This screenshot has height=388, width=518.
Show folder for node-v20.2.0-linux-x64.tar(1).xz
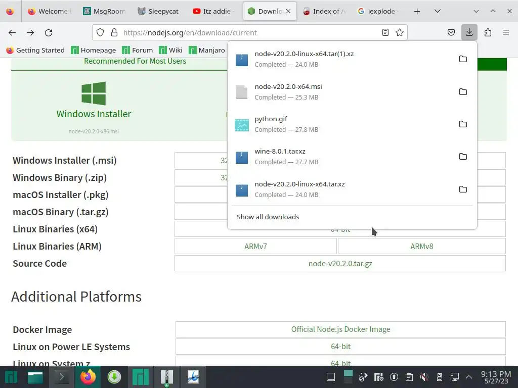coord(463,59)
